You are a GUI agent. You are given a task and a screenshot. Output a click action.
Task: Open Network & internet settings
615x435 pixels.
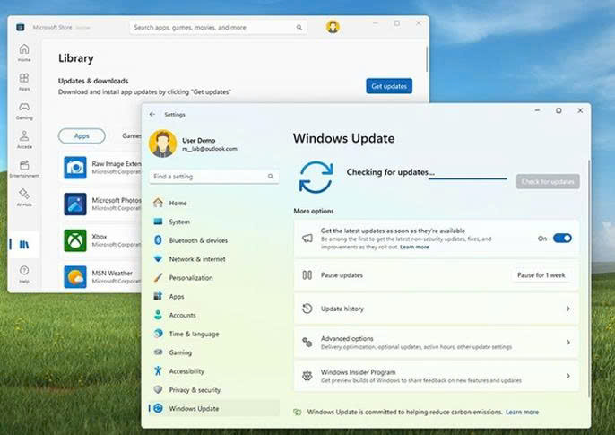click(213, 259)
